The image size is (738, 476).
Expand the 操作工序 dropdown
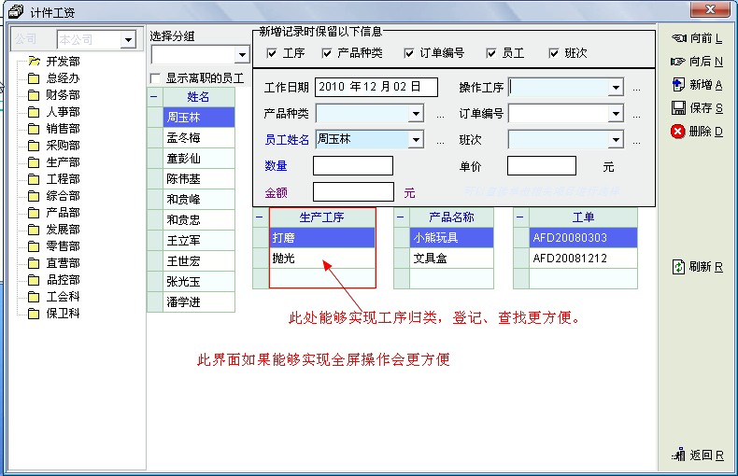616,88
